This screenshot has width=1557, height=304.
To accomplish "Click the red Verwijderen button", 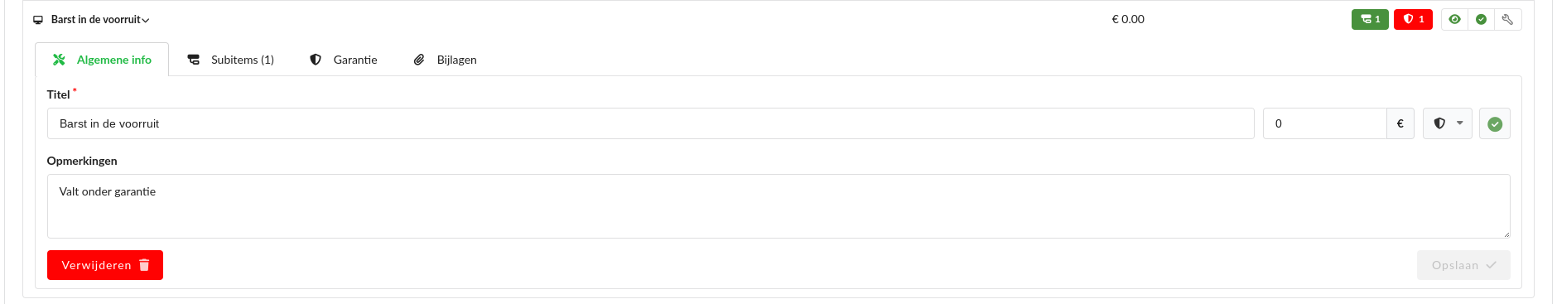I will [105, 265].
